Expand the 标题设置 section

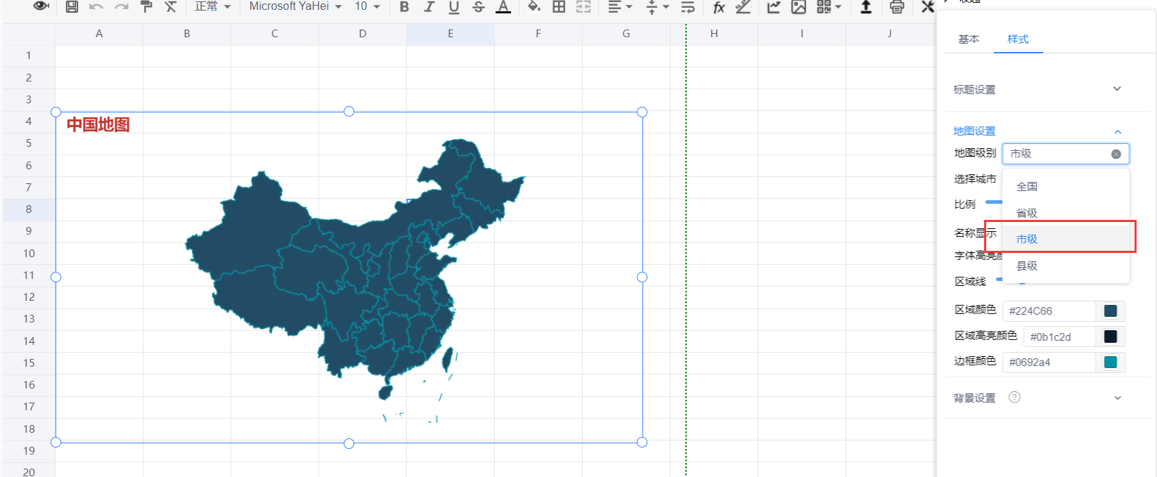pos(1038,89)
